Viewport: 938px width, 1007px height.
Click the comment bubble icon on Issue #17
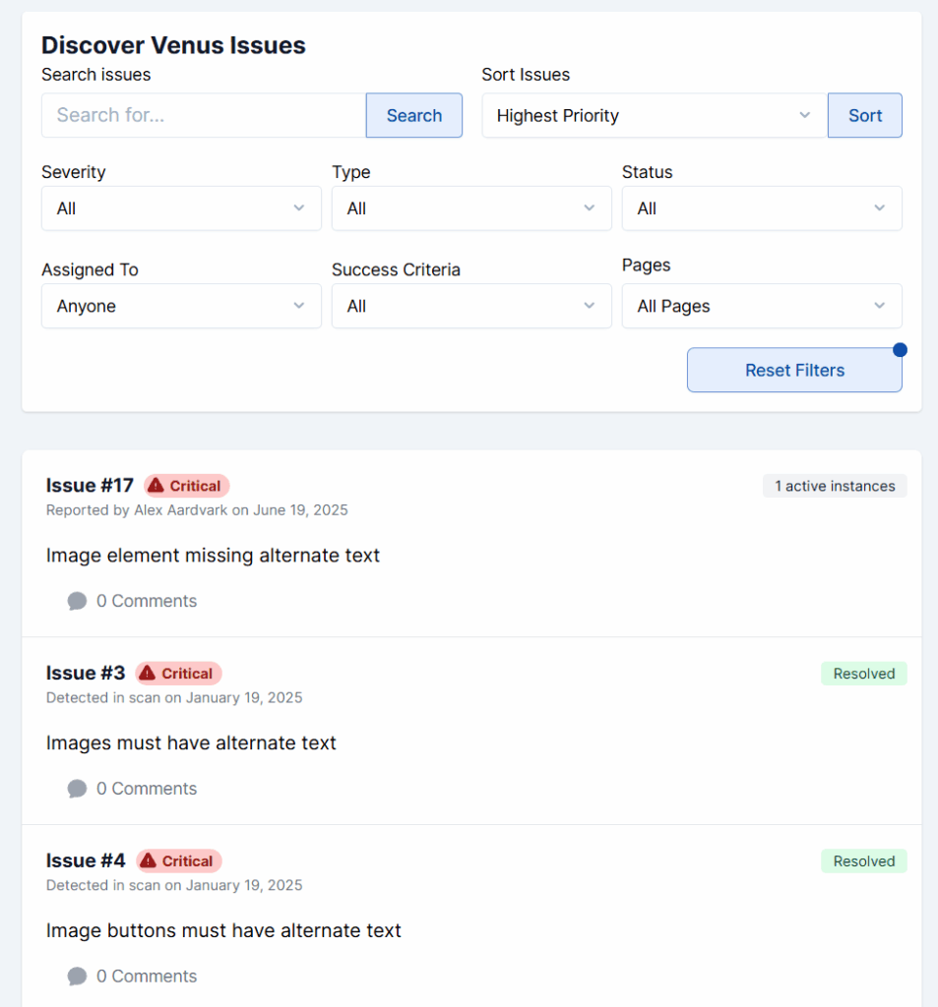click(x=77, y=601)
